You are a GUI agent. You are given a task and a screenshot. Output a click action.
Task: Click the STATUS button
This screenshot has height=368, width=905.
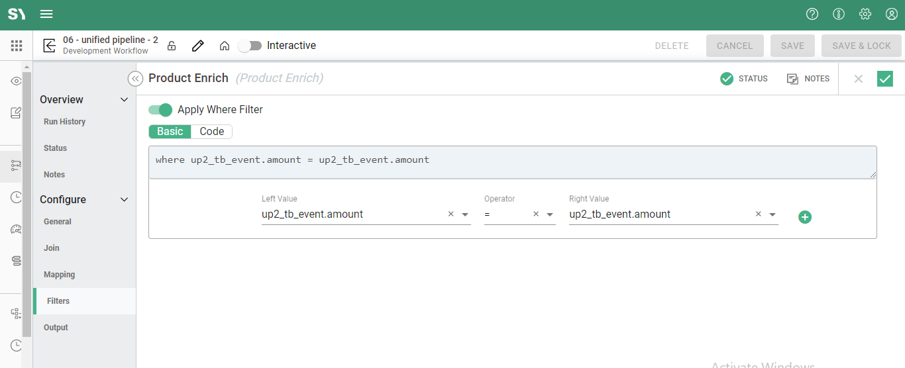pos(744,79)
